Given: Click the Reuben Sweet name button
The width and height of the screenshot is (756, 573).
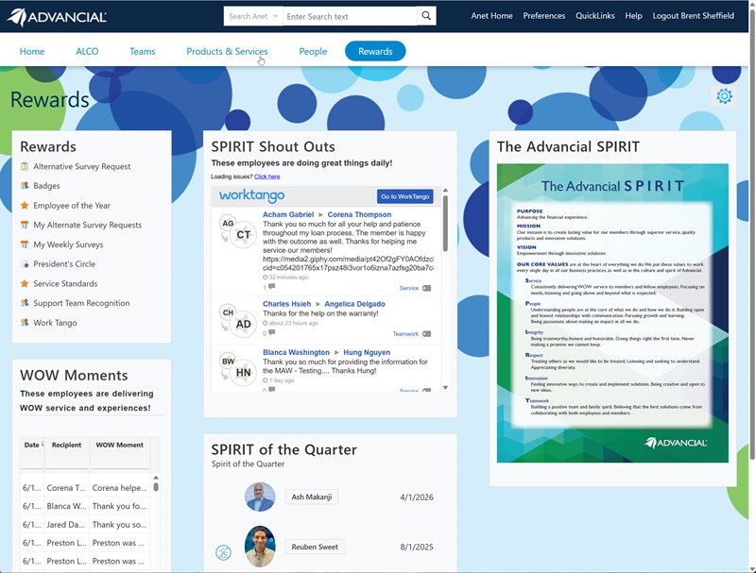Looking at the screenshot, I should (315, 547).
